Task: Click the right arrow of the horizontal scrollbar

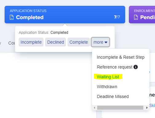Action: pyautogui.click(x=147, y=108)
